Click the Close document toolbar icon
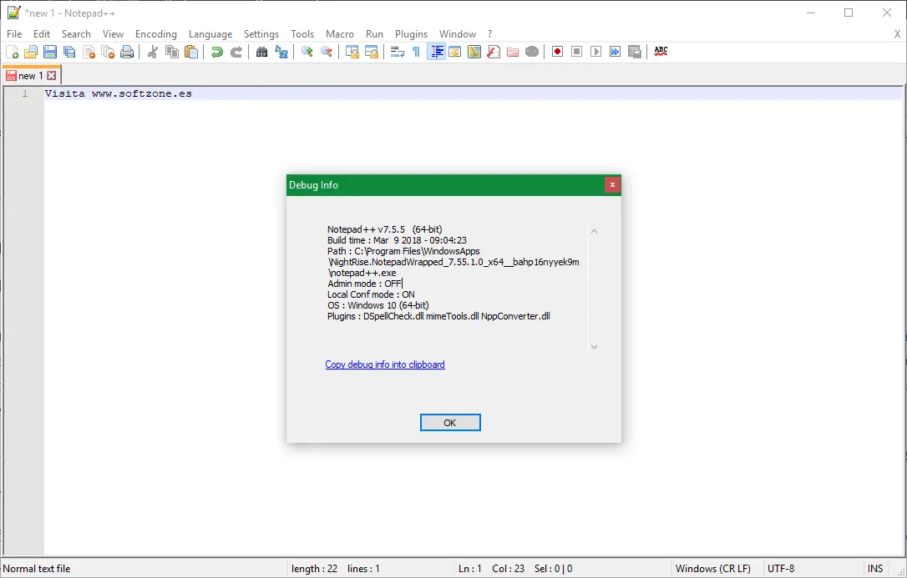The height and width of the screenshot is (578, 907). pos(89,52)
